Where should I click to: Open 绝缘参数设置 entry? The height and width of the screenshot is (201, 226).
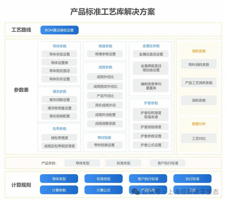(x=105, y=54)
